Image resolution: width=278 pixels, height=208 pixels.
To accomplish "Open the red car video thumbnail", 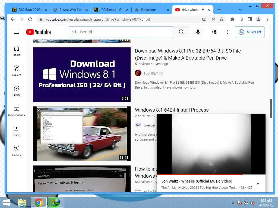I will pos(81,134).
